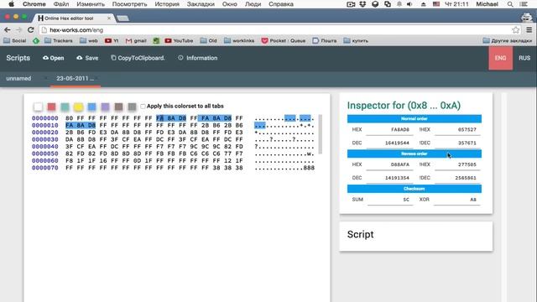
Task: Open the Pocket : Queue bookmark
Action: point(284,40)
